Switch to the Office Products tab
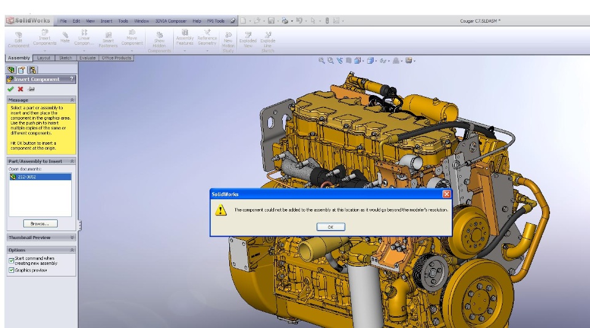Screen dimensions: 590x328 click(116, 58)
